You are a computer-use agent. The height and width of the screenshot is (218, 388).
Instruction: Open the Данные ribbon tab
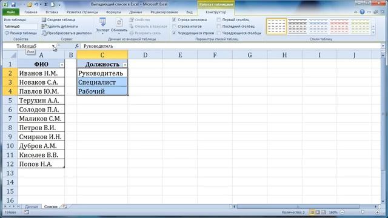[x=136, y=12]
